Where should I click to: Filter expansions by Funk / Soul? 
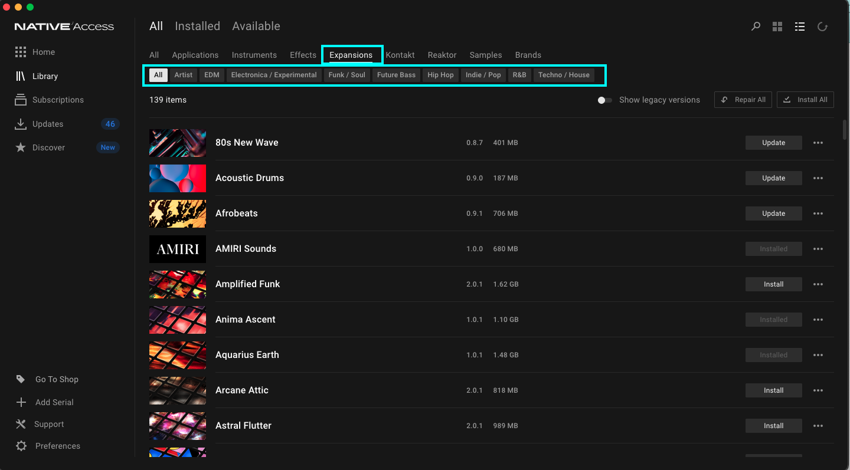[347, 75]
